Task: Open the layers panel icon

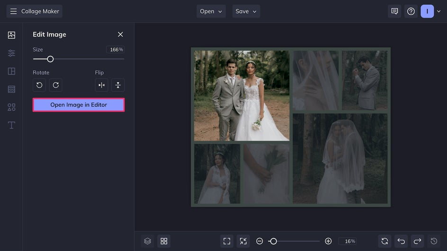Action: tap(147, 241)
